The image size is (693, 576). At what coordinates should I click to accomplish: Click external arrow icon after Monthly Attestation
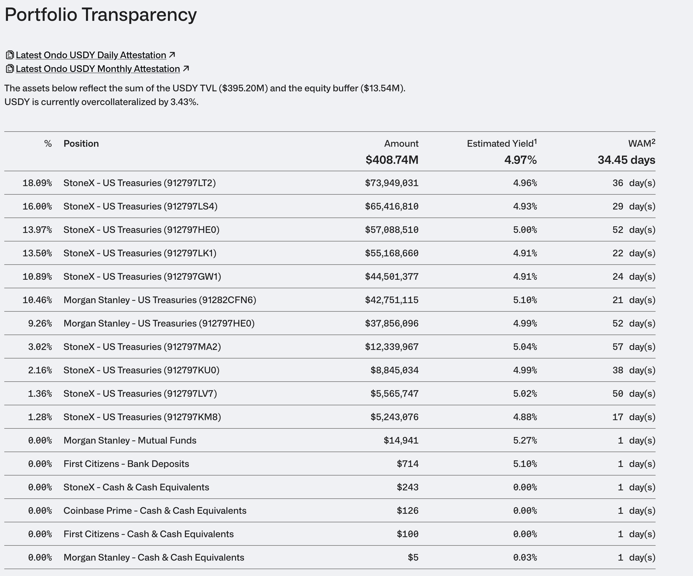[x=186, y=69]
